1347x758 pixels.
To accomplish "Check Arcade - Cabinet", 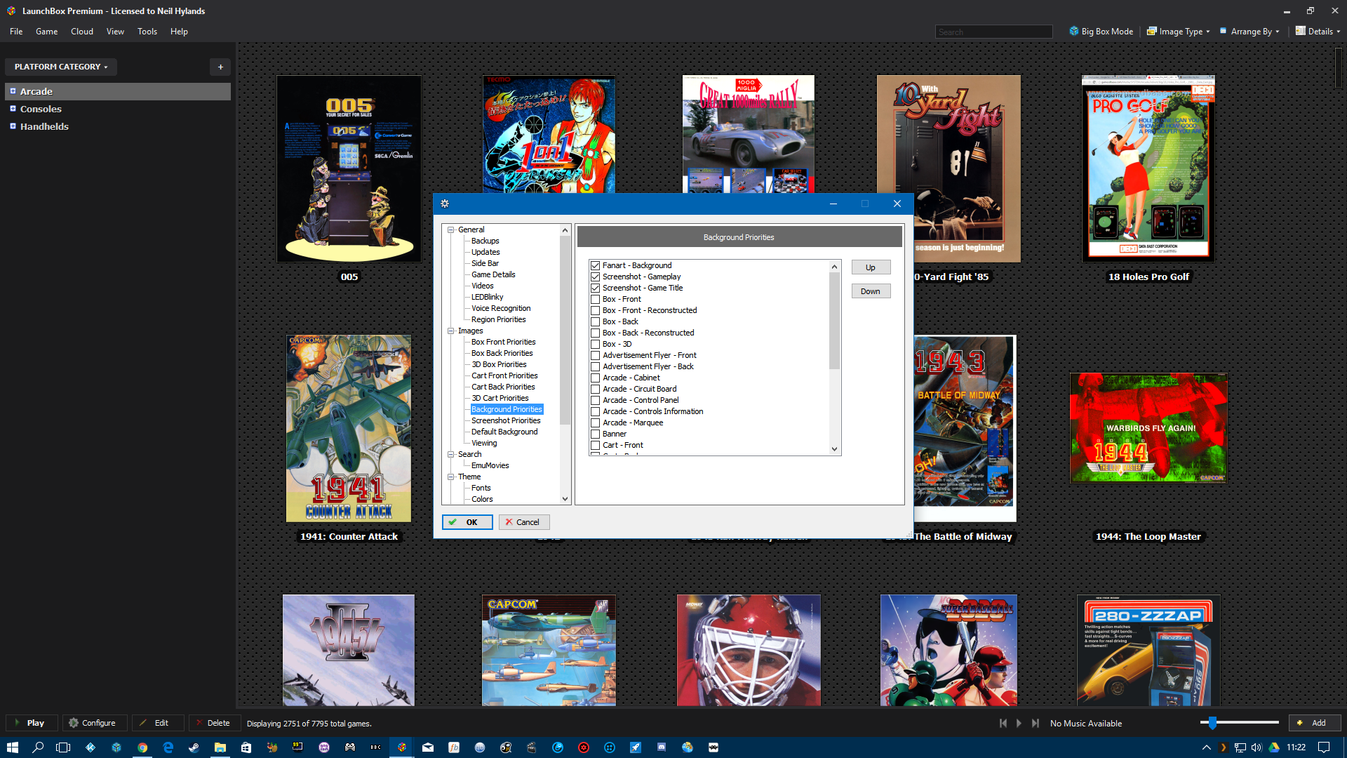I will (x=595, y=378).
